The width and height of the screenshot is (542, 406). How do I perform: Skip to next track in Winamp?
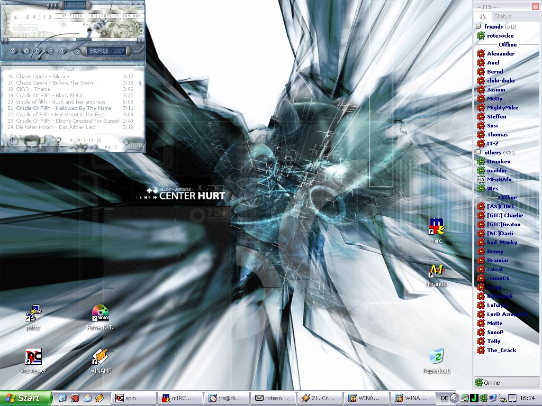(62, 51)
